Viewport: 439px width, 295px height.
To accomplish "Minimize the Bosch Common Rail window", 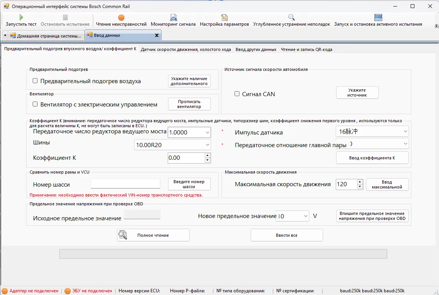I will [395, 6].
